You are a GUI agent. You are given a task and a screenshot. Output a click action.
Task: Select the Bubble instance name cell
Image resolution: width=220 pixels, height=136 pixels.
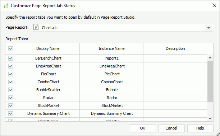[x=111, y=90]
